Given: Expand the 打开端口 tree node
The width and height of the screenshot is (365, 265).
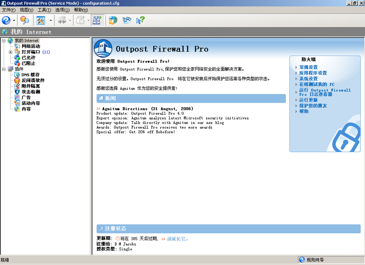Looking at the screenshot, I should tap(11, 52).
